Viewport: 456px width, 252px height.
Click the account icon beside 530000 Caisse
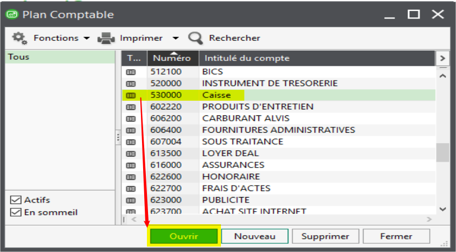pos(131,95)
